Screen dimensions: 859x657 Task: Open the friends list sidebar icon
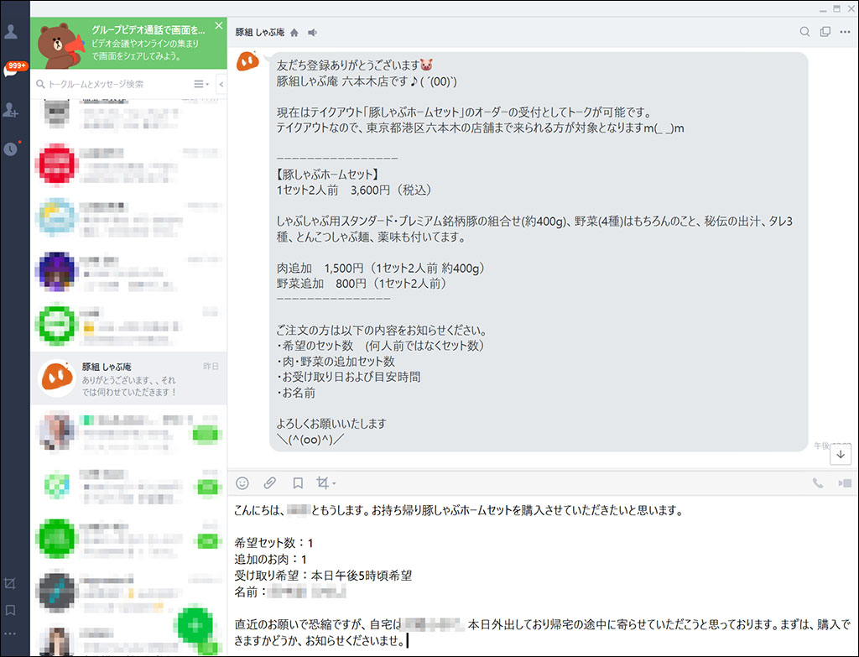point(10,32)
